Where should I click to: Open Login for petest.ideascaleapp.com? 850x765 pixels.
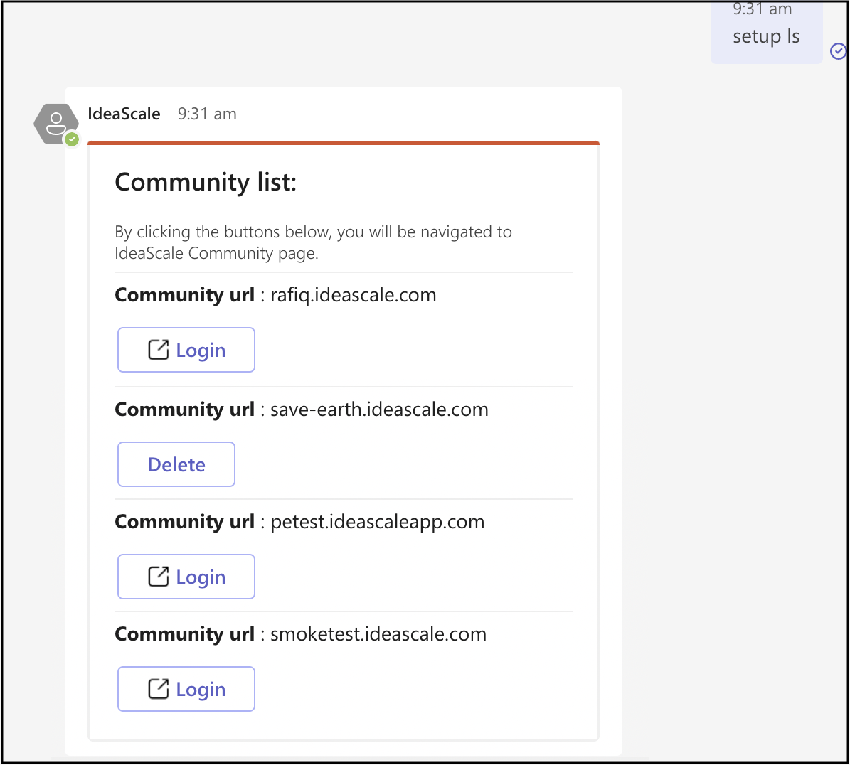(186, 577)
